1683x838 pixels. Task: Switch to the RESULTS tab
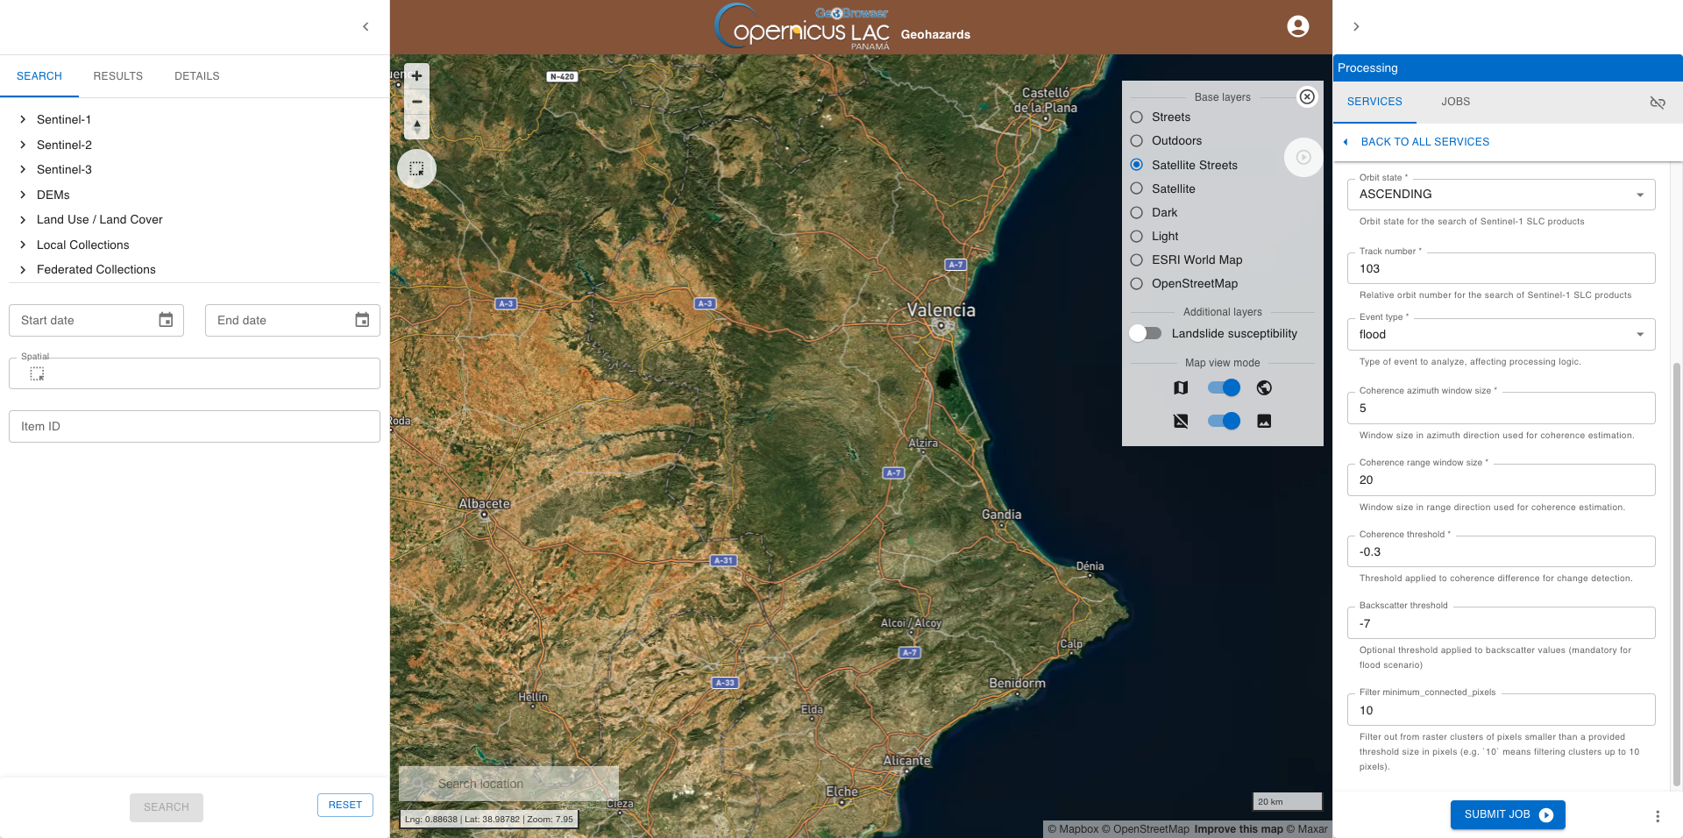(x=117, y=76)
